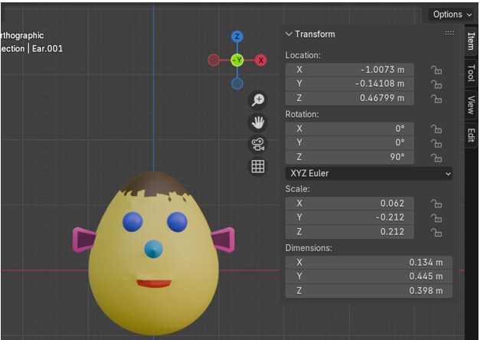
Task: Open the XYZ Euler rotation mode dropdown
Action: click(369, 174)
